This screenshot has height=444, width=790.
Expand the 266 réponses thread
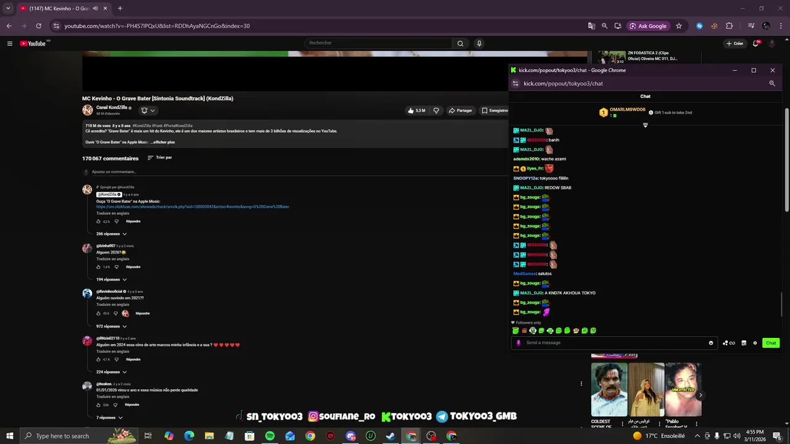[x=111, y=234]
